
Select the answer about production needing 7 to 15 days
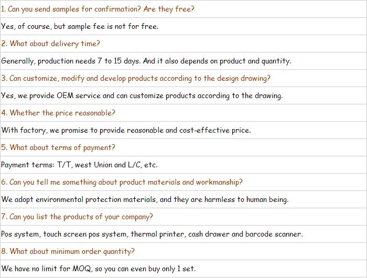pyautogui.click(x=146, y=61)
